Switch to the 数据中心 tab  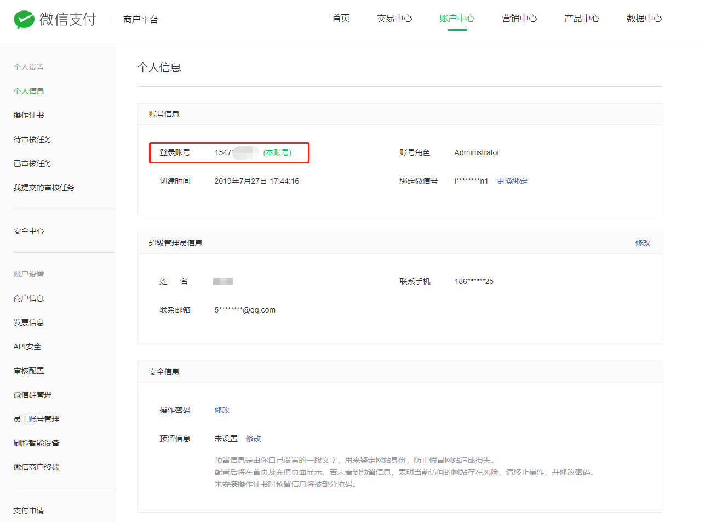[644, 18]
